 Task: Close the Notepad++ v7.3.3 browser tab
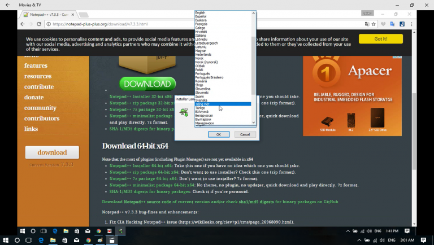click(x=73, y=15)
